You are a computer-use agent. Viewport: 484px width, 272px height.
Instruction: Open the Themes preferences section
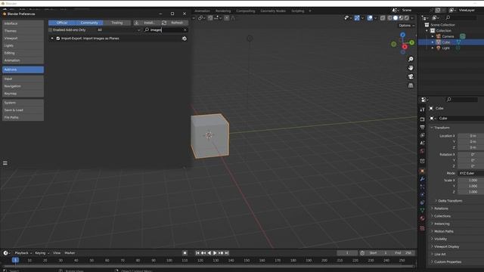coord(23,31)
